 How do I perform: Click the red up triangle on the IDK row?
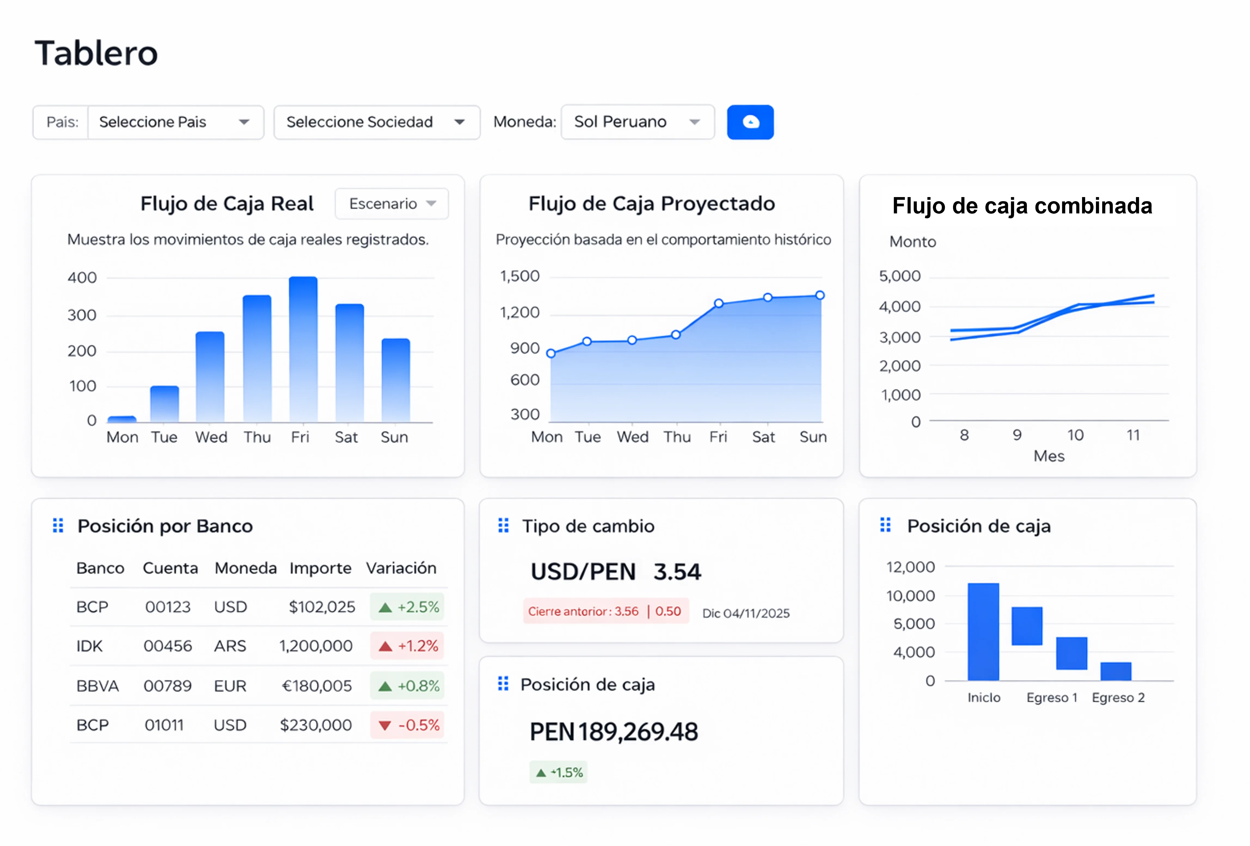(385, 645)
